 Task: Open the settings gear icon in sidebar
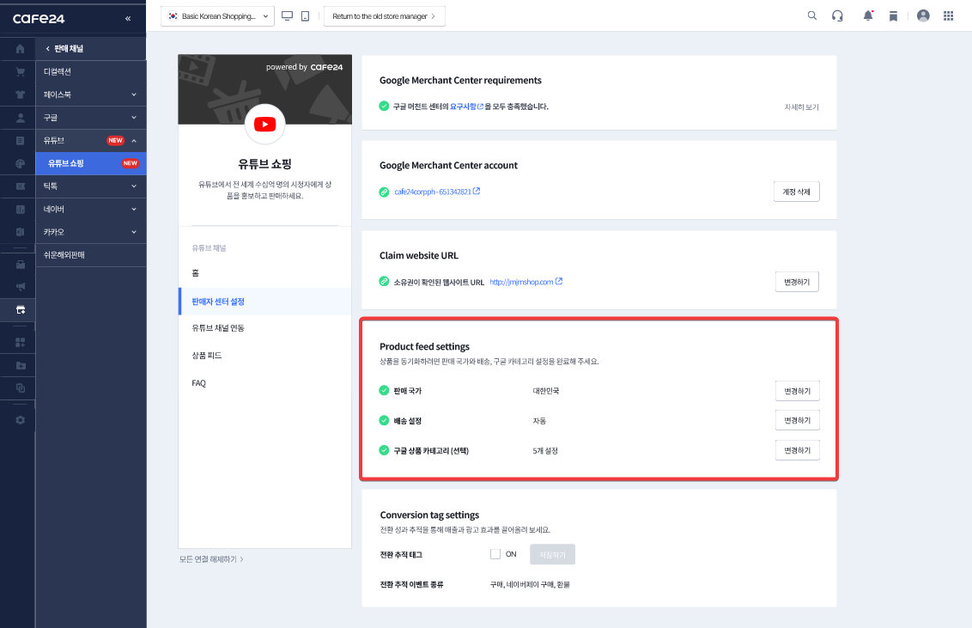[x=20, y=420]
